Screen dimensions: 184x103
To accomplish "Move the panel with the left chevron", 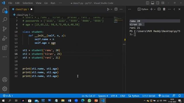I will coord(174,9).
